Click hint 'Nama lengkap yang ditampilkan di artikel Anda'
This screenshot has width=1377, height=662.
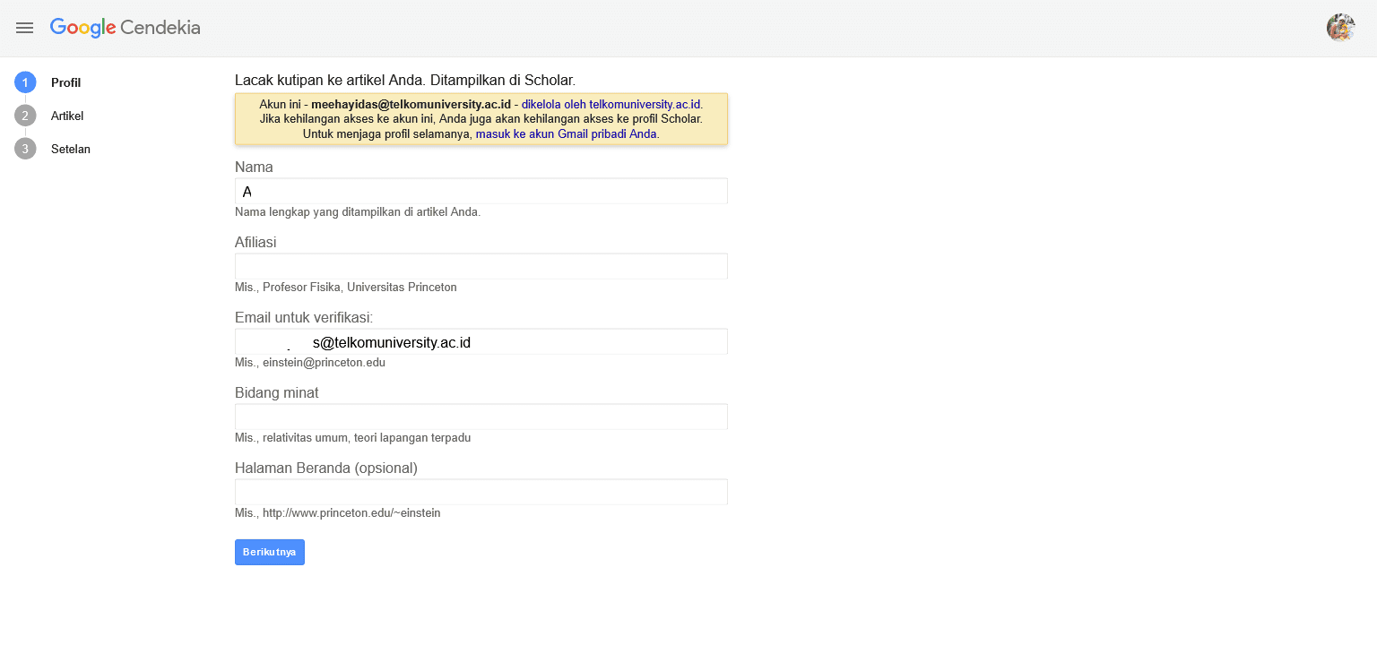(358, 212)
